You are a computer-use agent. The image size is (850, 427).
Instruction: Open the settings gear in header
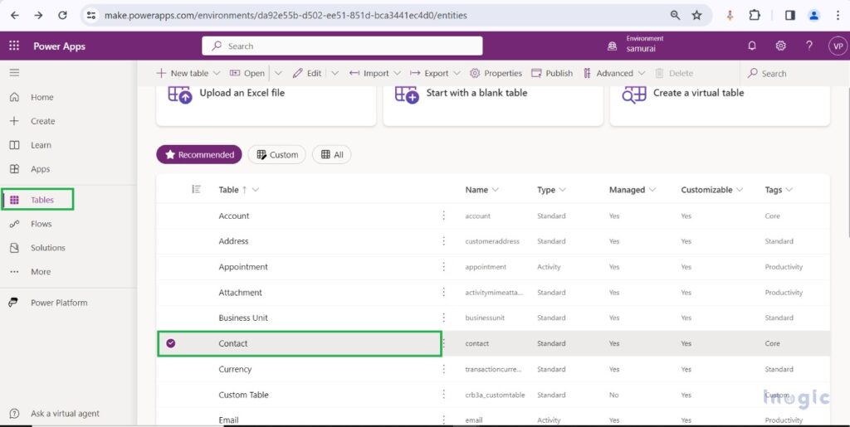780,46
